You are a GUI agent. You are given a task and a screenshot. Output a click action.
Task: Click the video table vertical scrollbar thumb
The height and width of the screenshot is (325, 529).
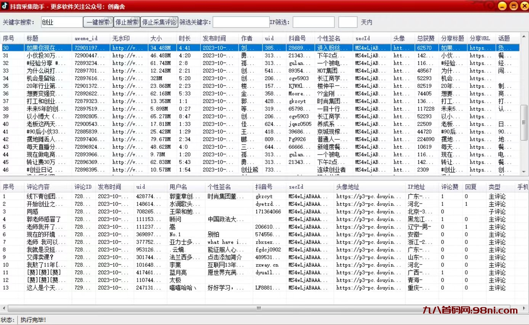pos(524,123)
